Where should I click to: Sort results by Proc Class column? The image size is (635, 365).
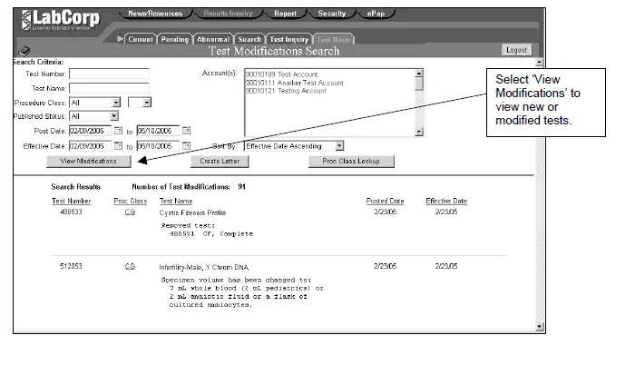[130, 201]
